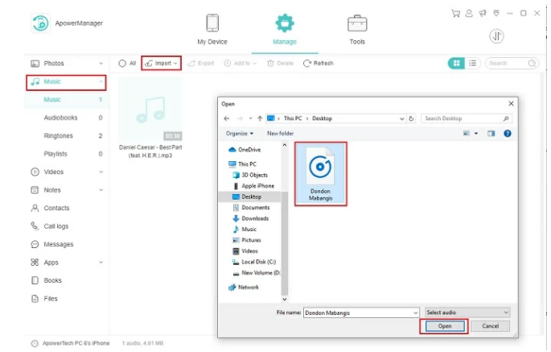
Task: Select grid view layout icon
Action: pos(456,63)
